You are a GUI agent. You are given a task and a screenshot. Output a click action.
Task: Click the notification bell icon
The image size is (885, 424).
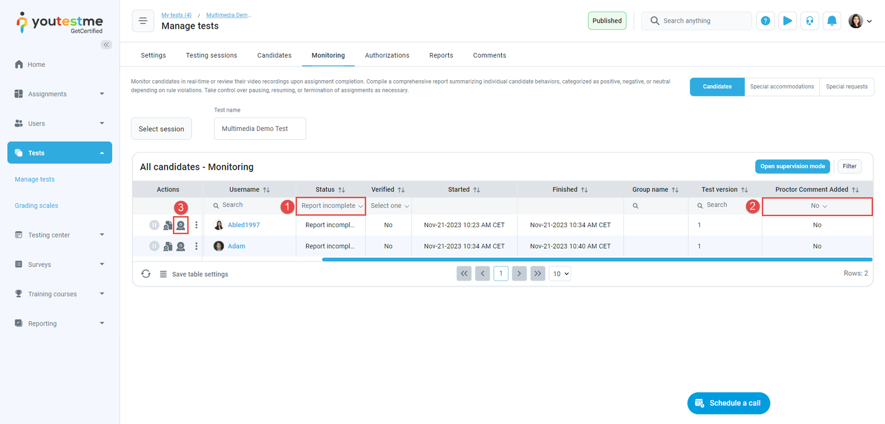coord(831,21)
